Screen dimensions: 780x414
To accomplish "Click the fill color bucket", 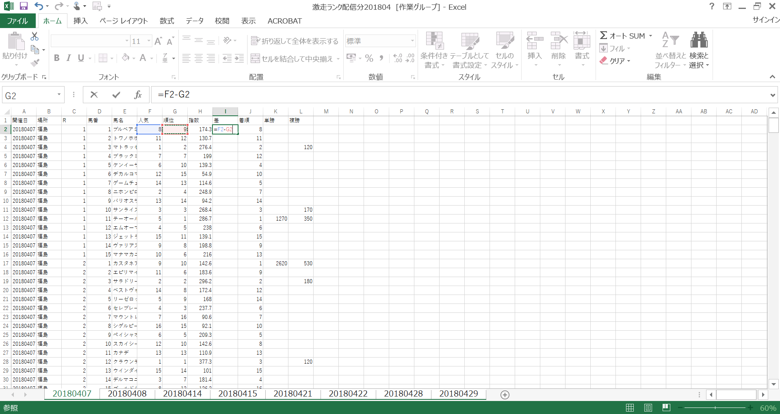I will (126, 58).
